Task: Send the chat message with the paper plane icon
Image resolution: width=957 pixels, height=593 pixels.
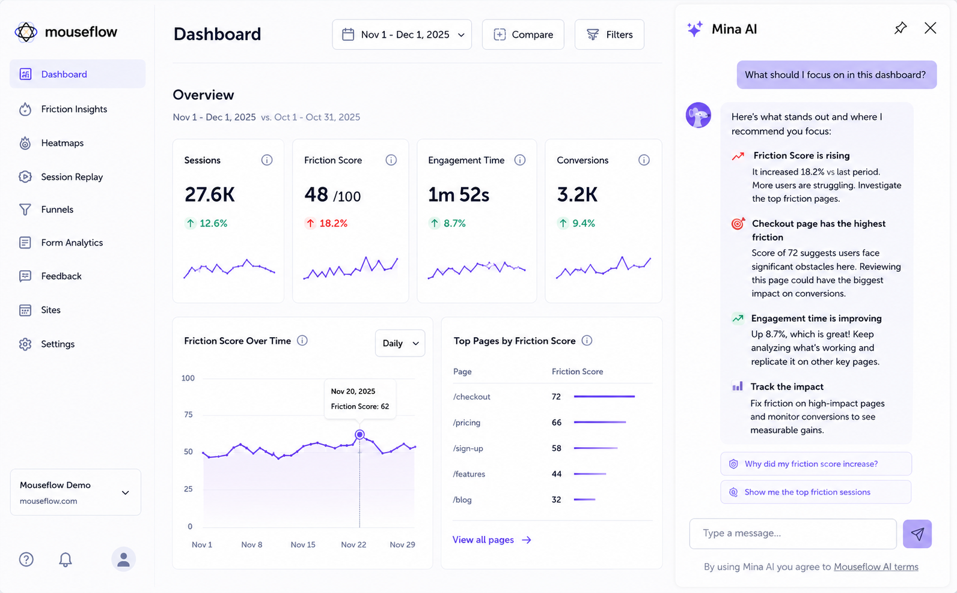Action: pos(917,534)
